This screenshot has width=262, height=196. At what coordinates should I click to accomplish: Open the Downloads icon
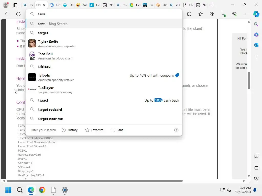pyautogui.click(x=223, y=14)
